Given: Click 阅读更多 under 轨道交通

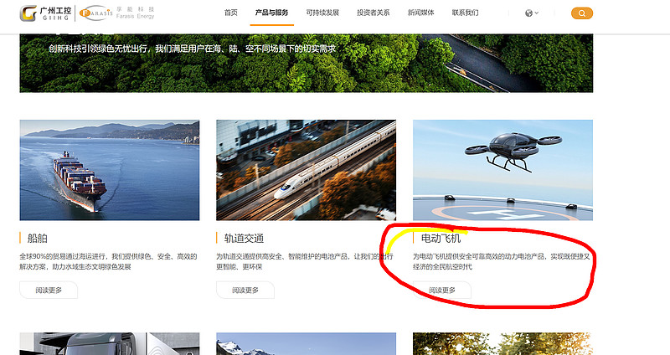Looking at the screenshot, I should (x=245, y=290).
